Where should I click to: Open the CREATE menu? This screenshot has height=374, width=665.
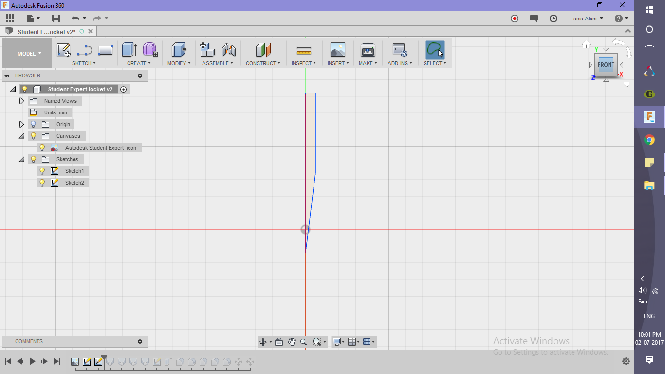139,63
